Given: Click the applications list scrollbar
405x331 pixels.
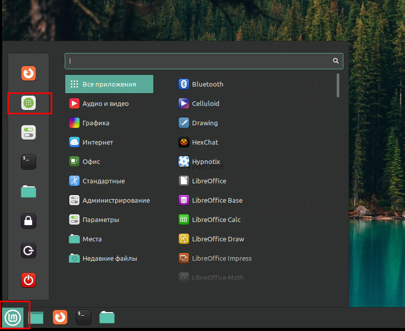Looking at the screenshot, I should pyautogui.click(x=338, y=85).
